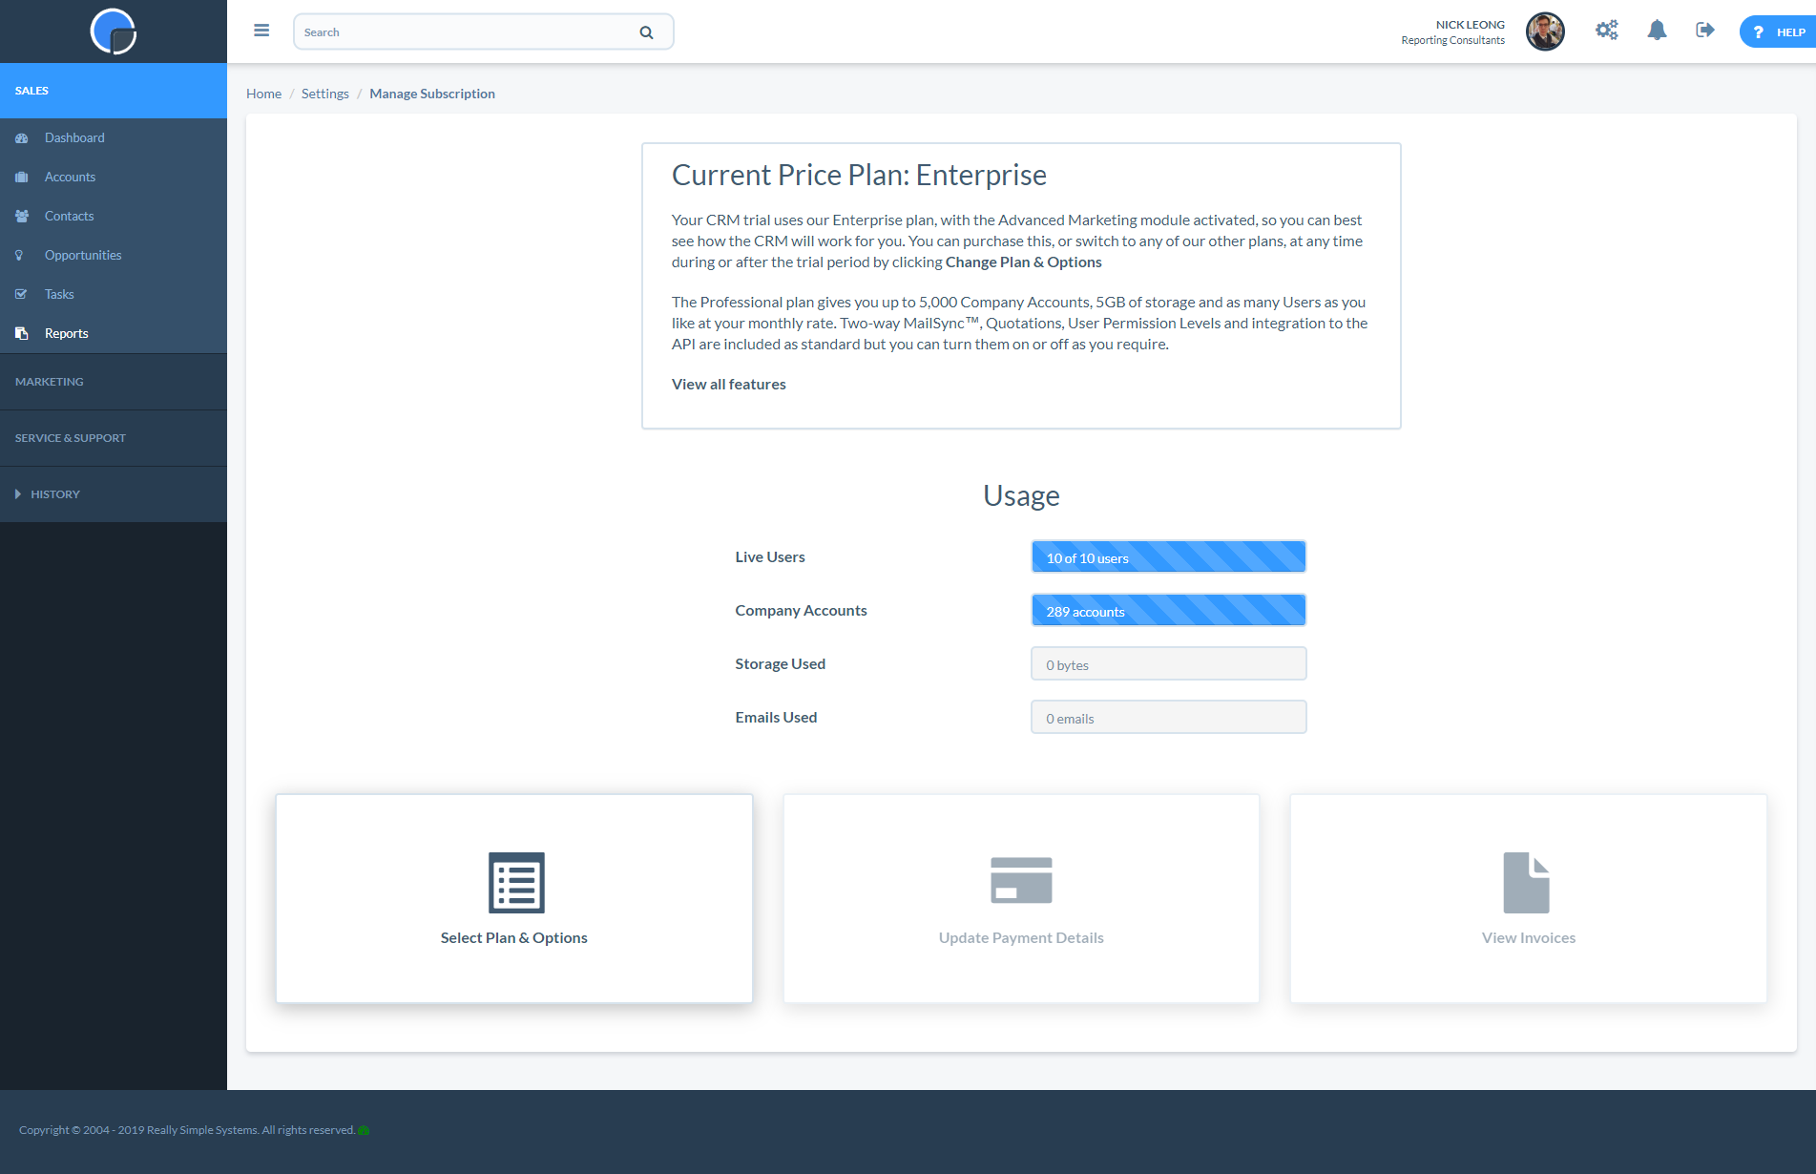Screen dimensions: 1816x1174
Task: Click the Manage Subscription breadcrumb
Action: pyautogui.click(x=432, y=94)
